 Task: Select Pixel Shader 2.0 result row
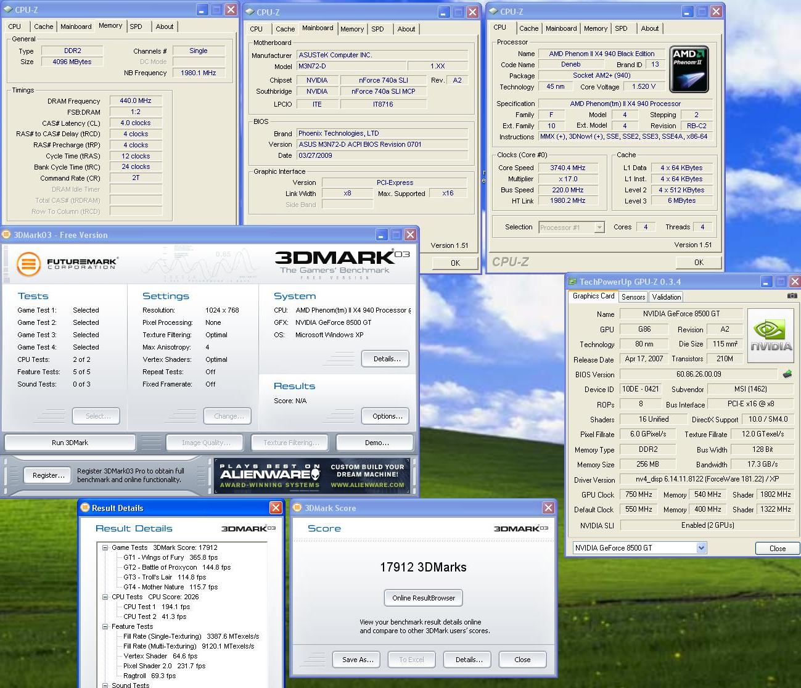pyautogui.click(x=165, y=666)
